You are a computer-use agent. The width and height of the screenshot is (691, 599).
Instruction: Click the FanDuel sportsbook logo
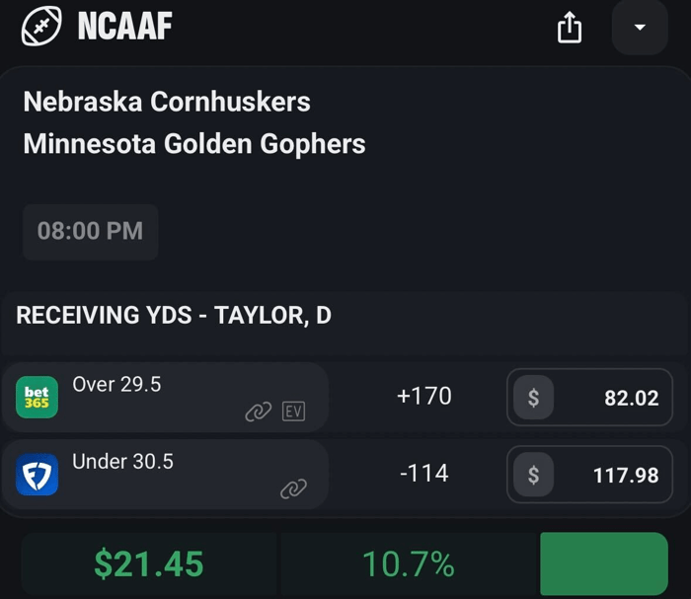click(38, 475)
